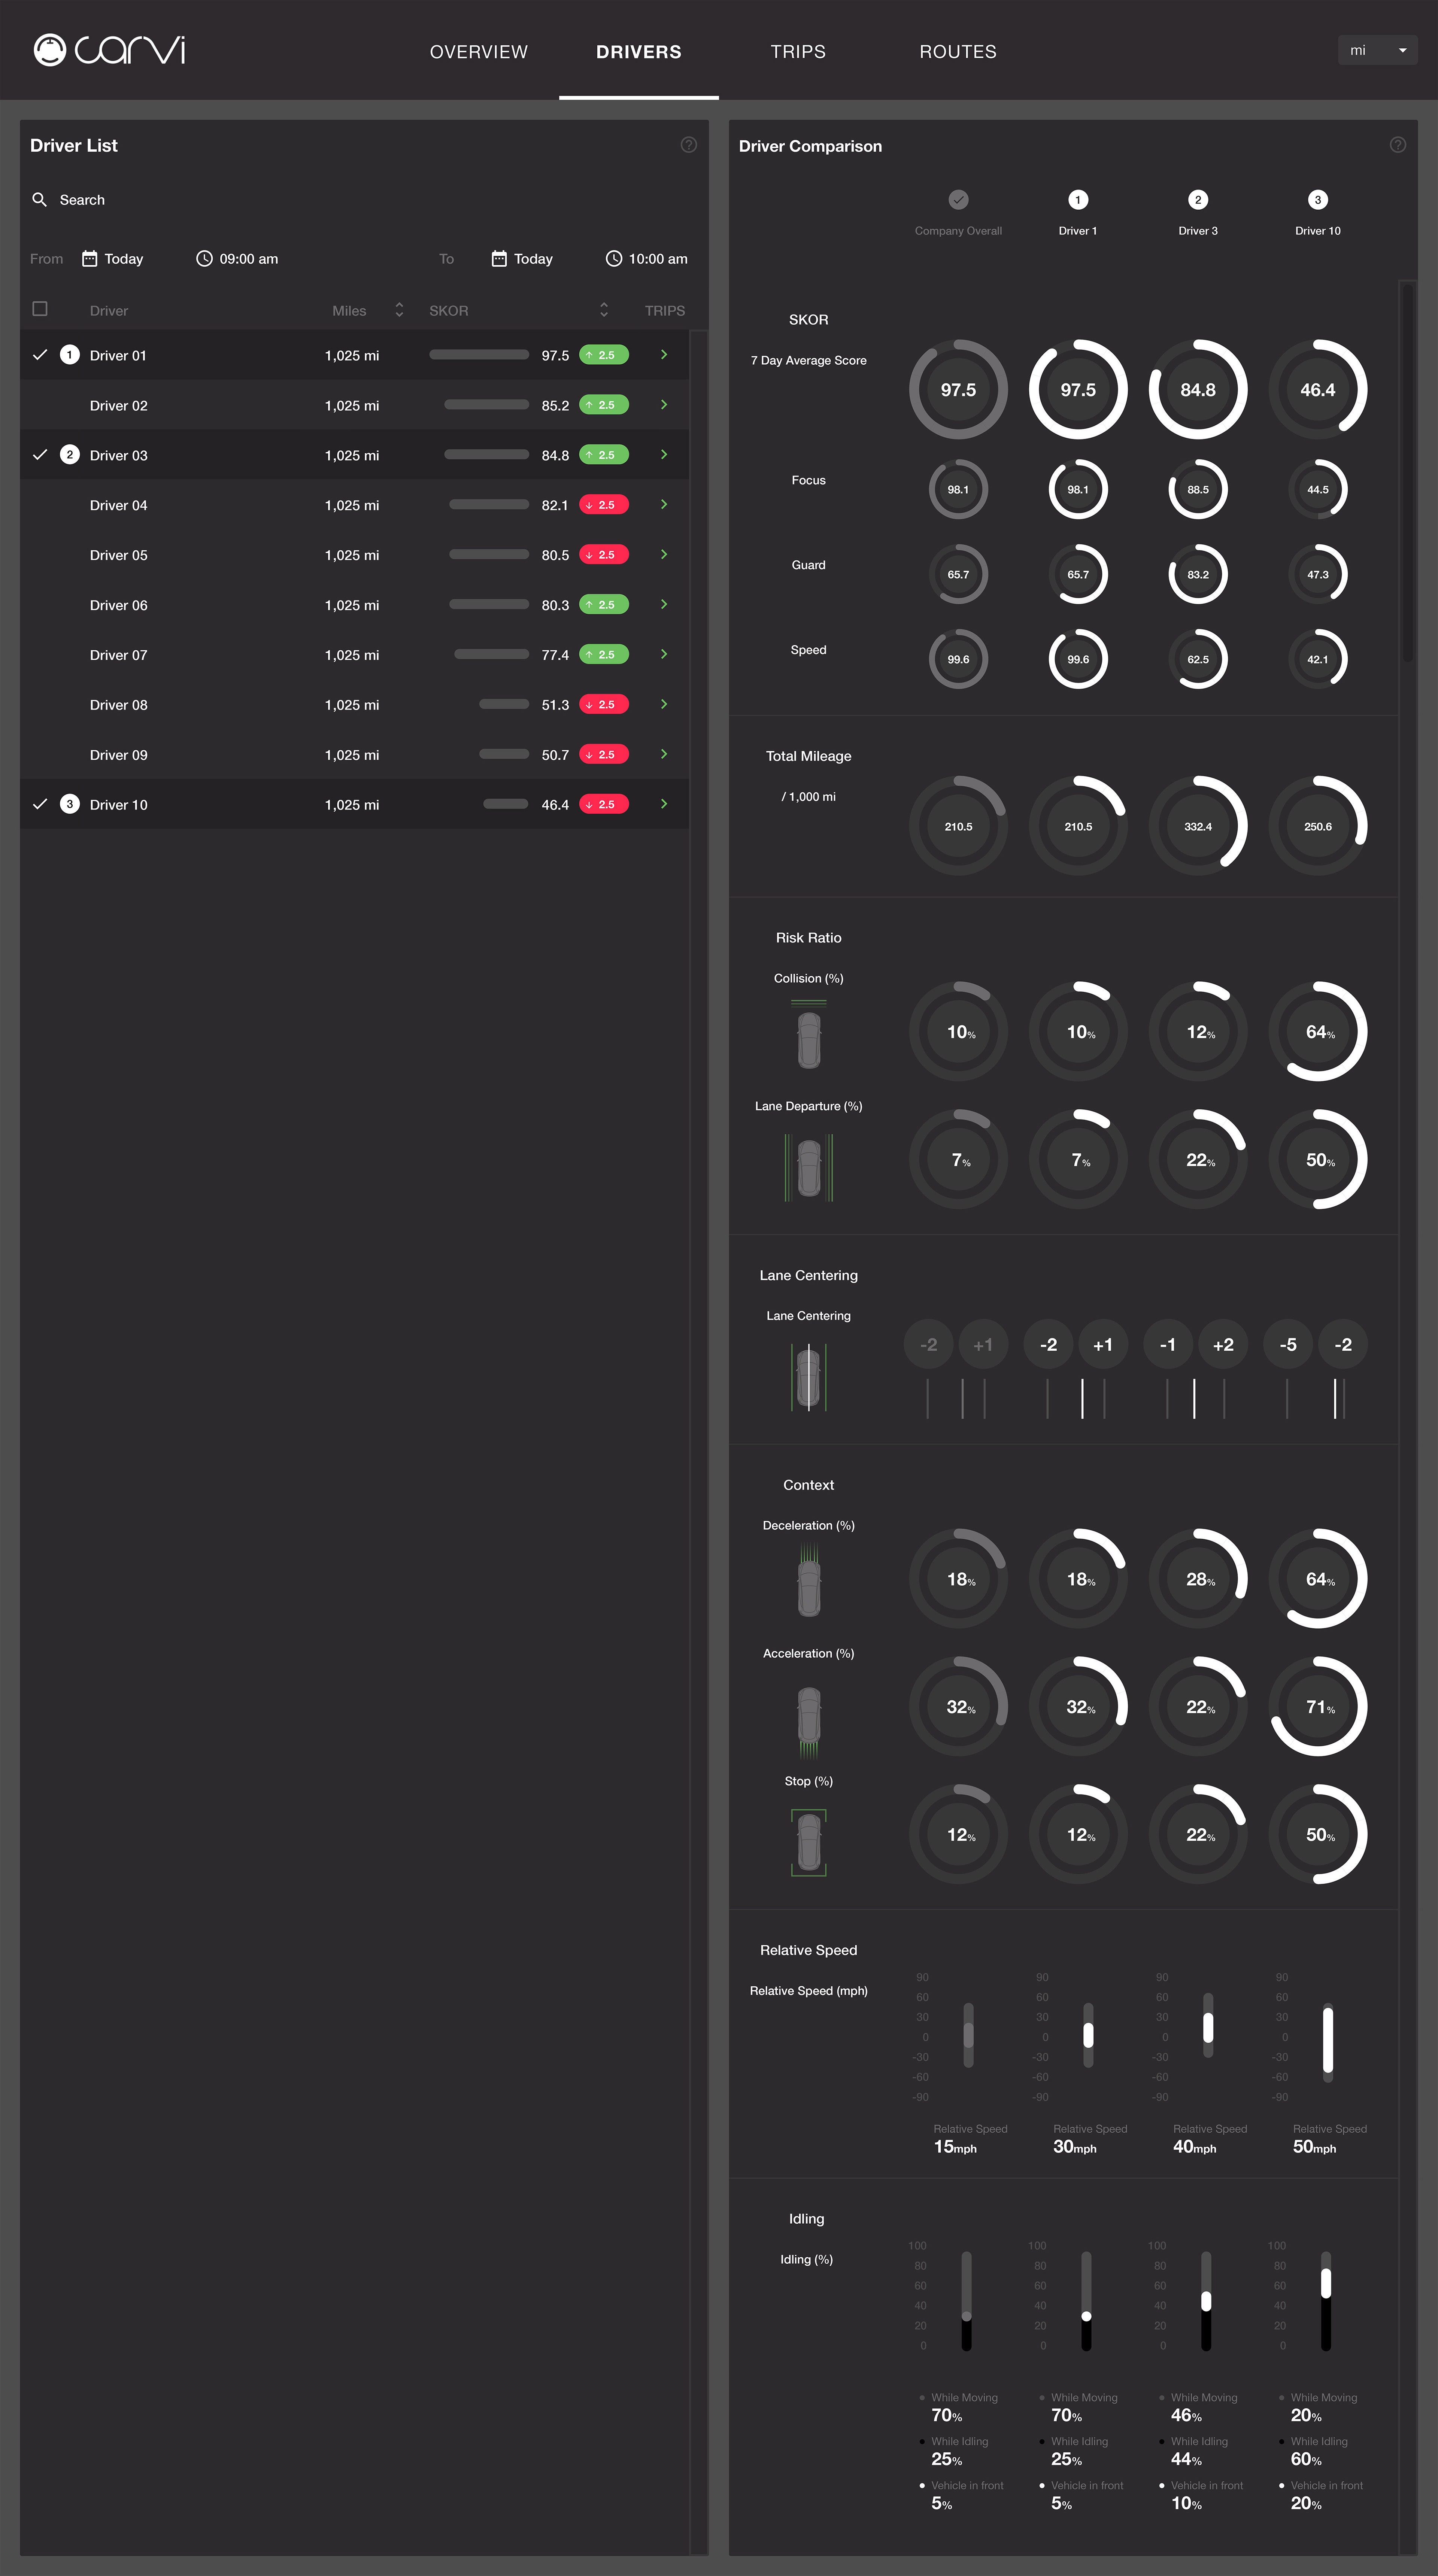
Task: Uncheck Driver 03 selection
Action: pyautogui.click(x=40, y=455)
